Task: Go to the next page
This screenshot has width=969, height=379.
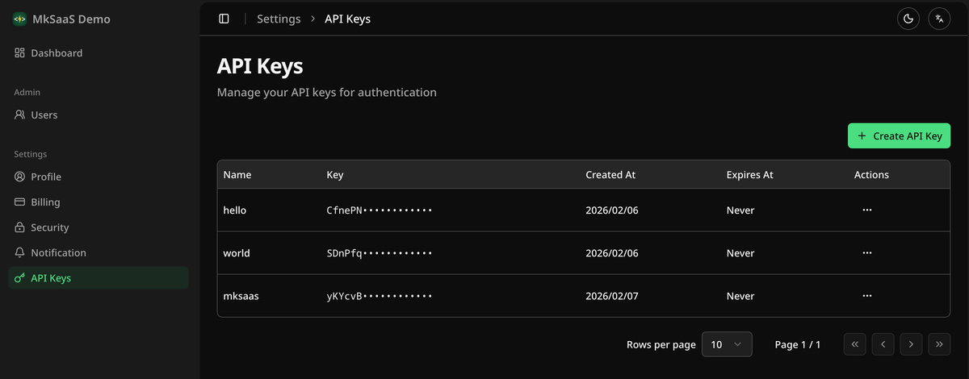Action: click(x=911, y=344)
